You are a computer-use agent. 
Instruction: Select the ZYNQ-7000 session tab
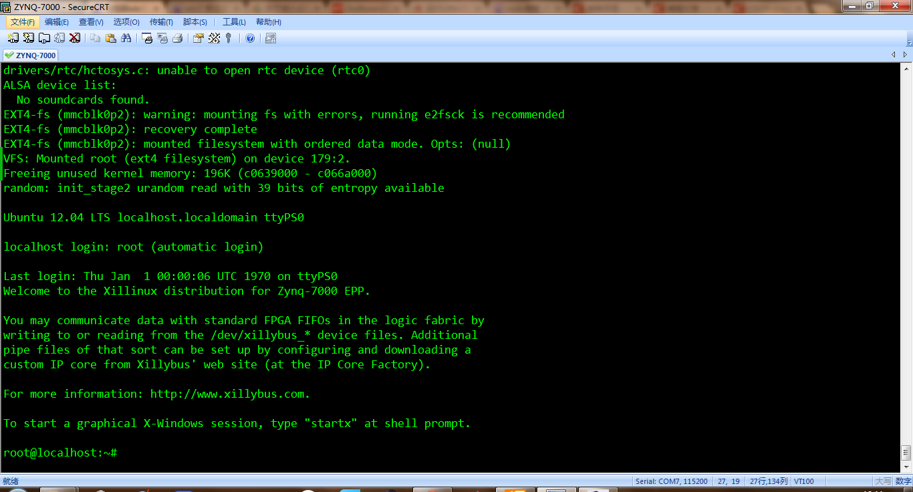click(30, 55)
